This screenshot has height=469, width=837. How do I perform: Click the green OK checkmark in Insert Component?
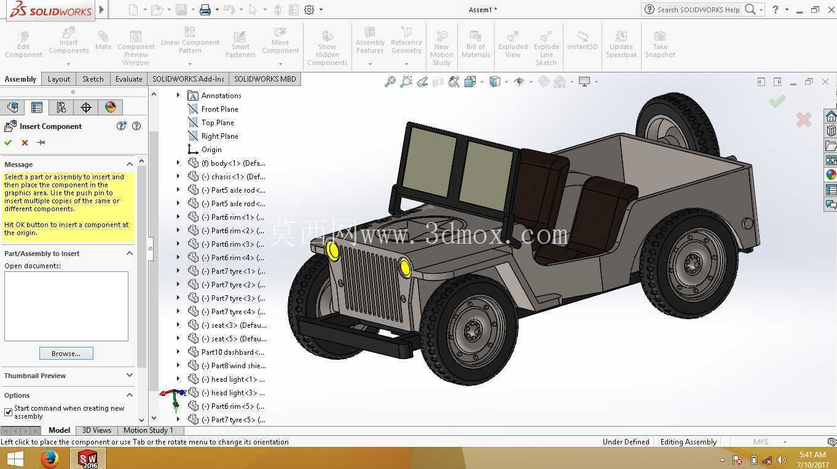click(x=8, y=142)
